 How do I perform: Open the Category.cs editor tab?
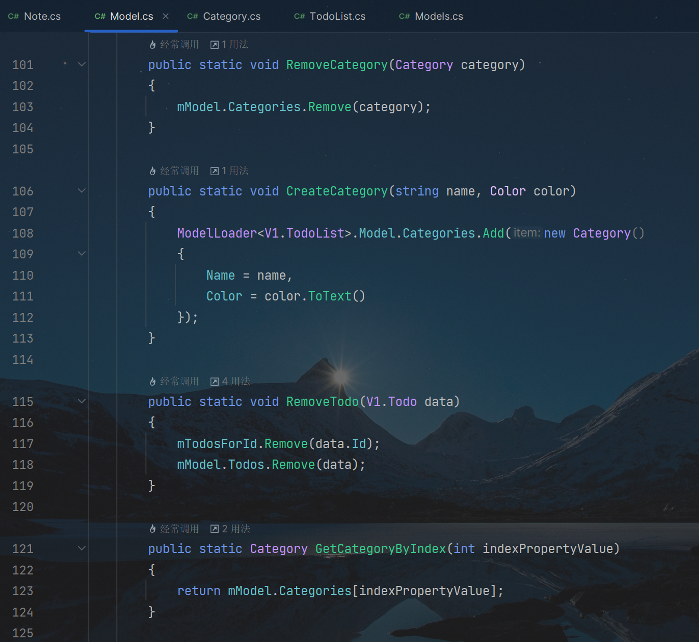(224, 16)
